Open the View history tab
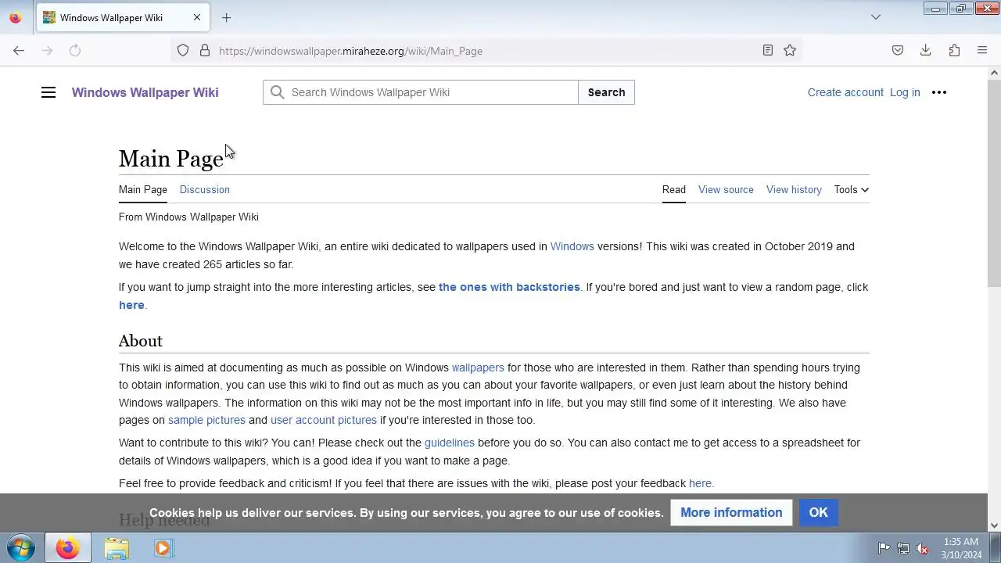This screenshot has height=563, width=1001. [x=794, y=189]
